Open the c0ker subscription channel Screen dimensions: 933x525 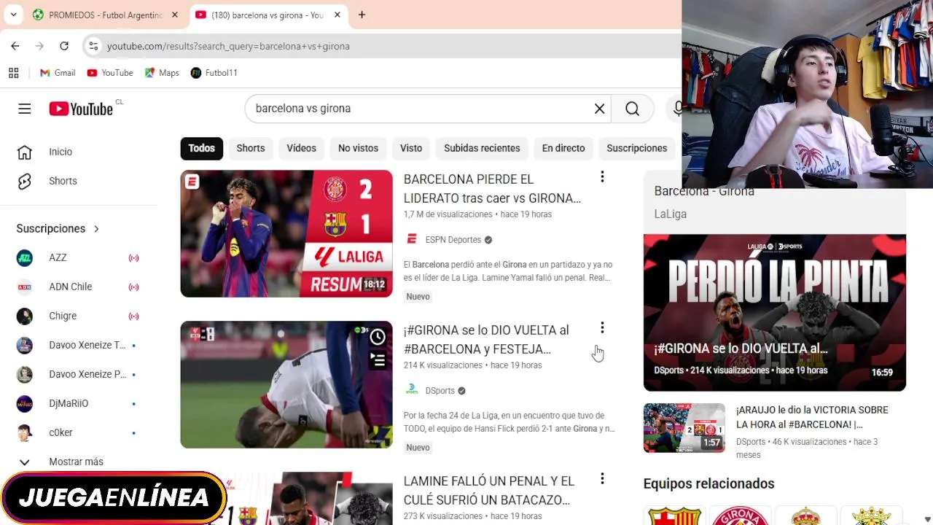point(77,432)
